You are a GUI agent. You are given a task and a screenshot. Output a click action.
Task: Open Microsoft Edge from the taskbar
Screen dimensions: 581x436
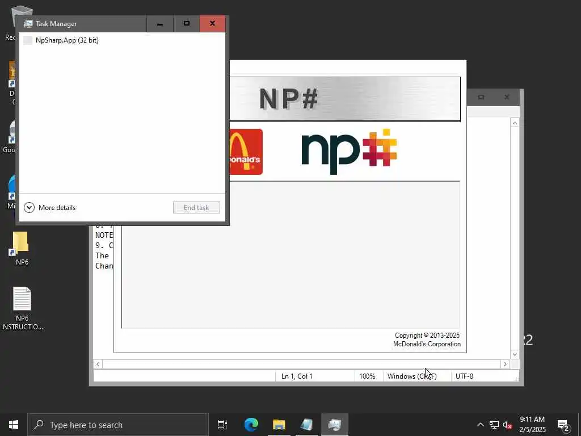[x=251, y=425]
